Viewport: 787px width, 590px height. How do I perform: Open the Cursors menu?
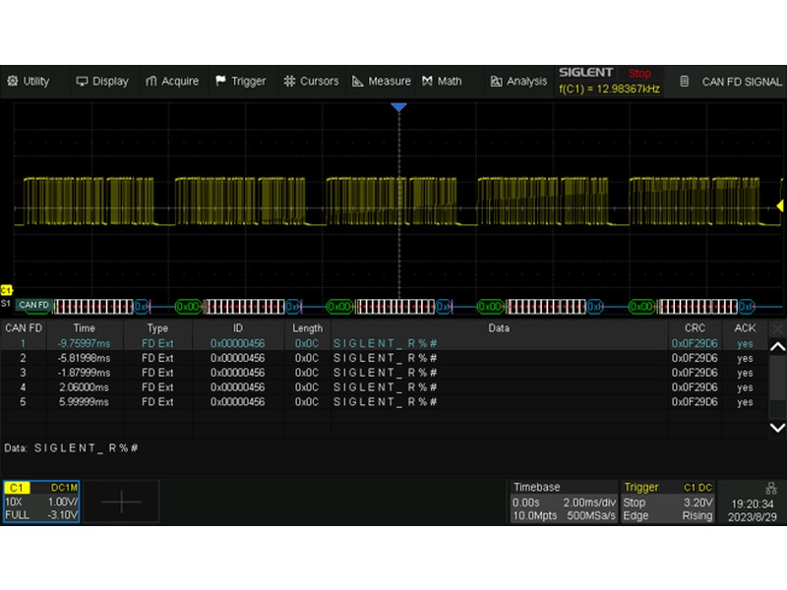pos(311,82)
